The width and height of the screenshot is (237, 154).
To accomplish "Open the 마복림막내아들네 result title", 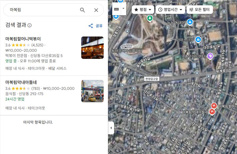I will pyautogui.click(x=21, y=82).
